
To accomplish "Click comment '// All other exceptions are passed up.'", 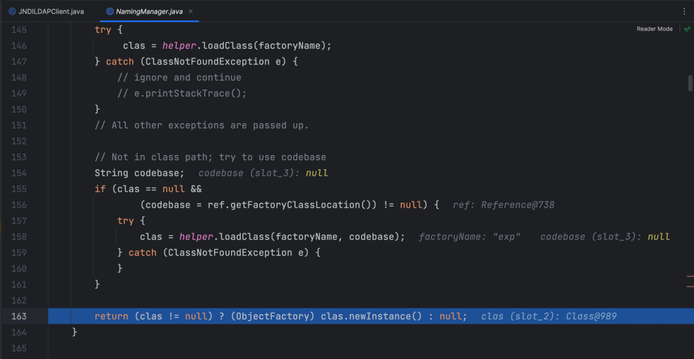I will 202,125.
